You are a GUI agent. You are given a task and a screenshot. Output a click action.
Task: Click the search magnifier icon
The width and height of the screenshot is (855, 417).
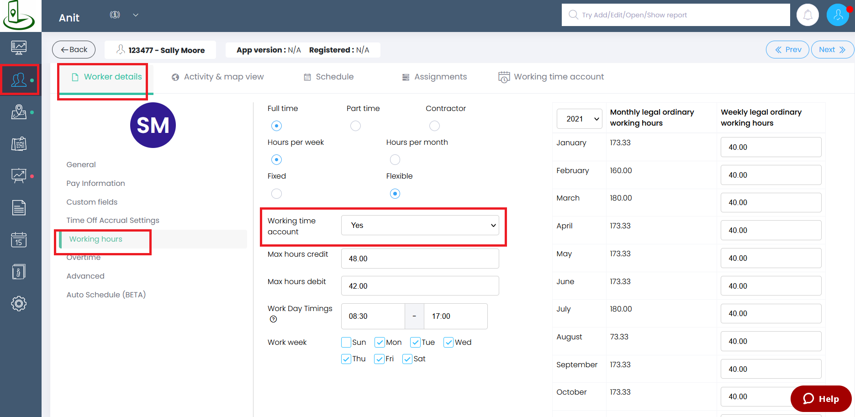(573, 15)
